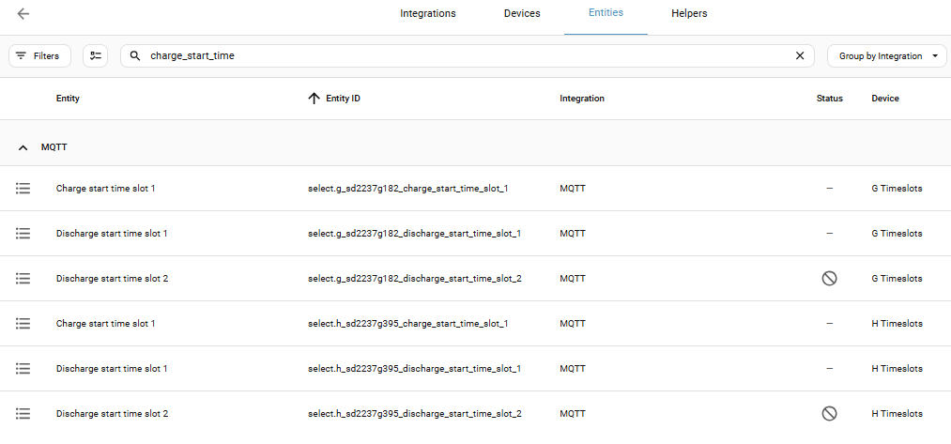Click G Timeslots device in g charge slot 1 row
951x444 pixels.
tap(897, 189)
